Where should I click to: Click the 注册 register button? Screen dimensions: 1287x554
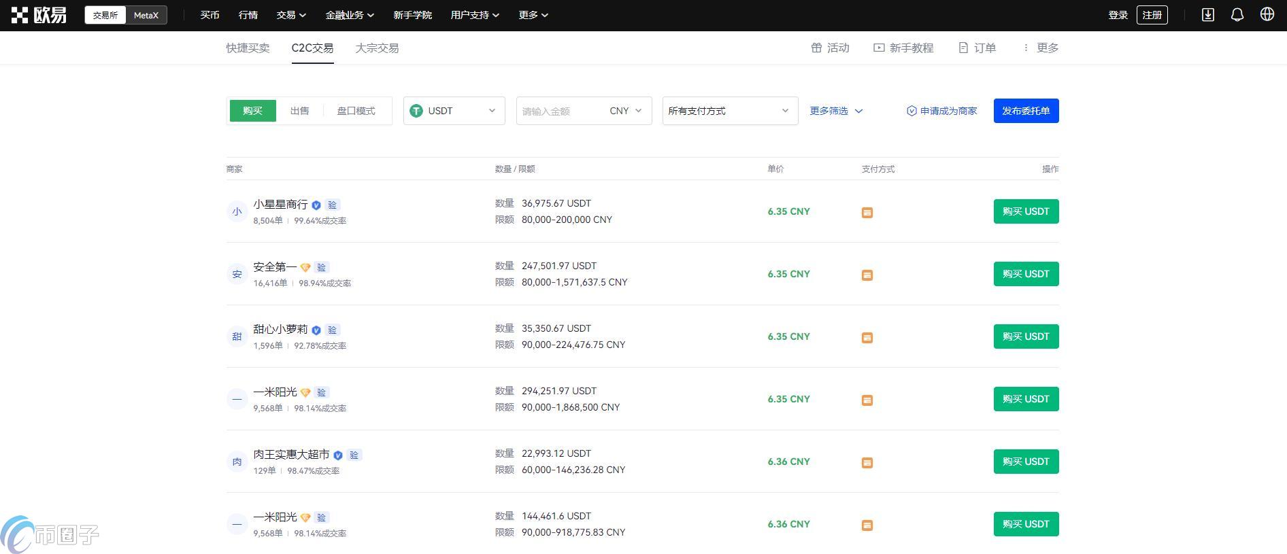tap(1152, 15)
